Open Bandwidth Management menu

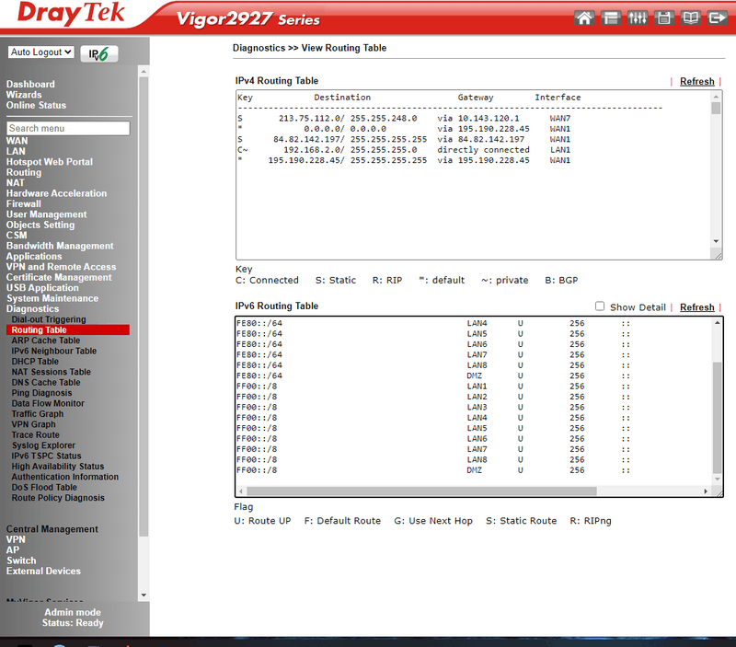pyautogui.click(x=60, y=246)
